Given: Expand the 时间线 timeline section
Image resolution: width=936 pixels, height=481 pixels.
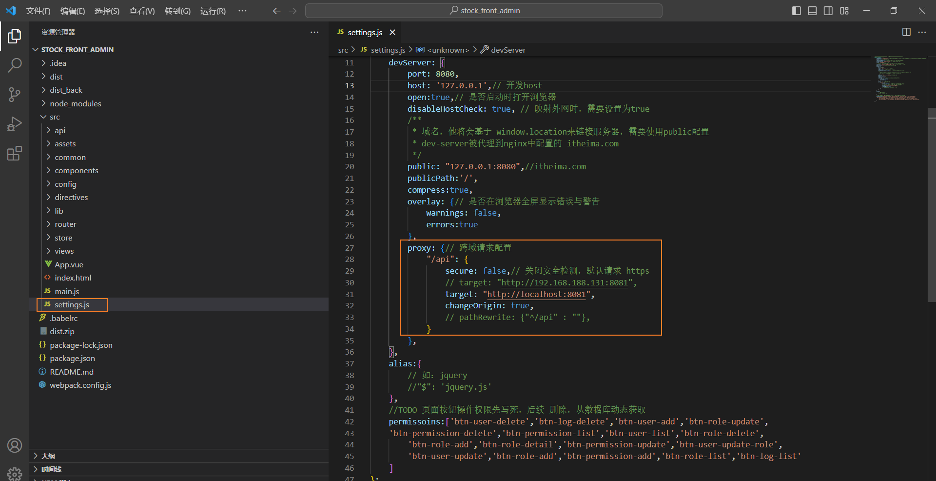Looking at the screenshot, I should pyautogui.click(x=179, y=469).
